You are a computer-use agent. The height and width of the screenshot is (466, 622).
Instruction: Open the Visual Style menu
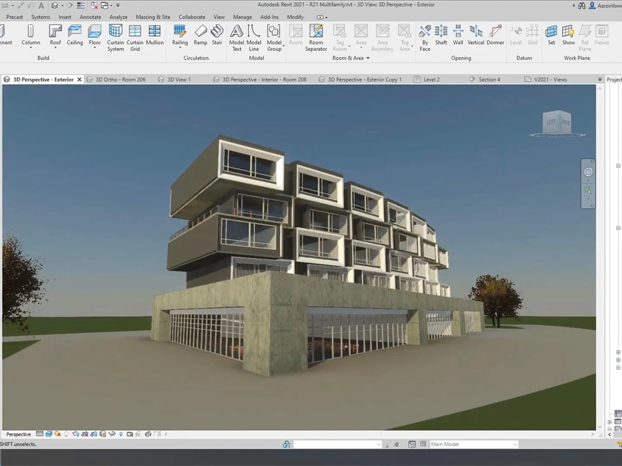pos(49,434)
